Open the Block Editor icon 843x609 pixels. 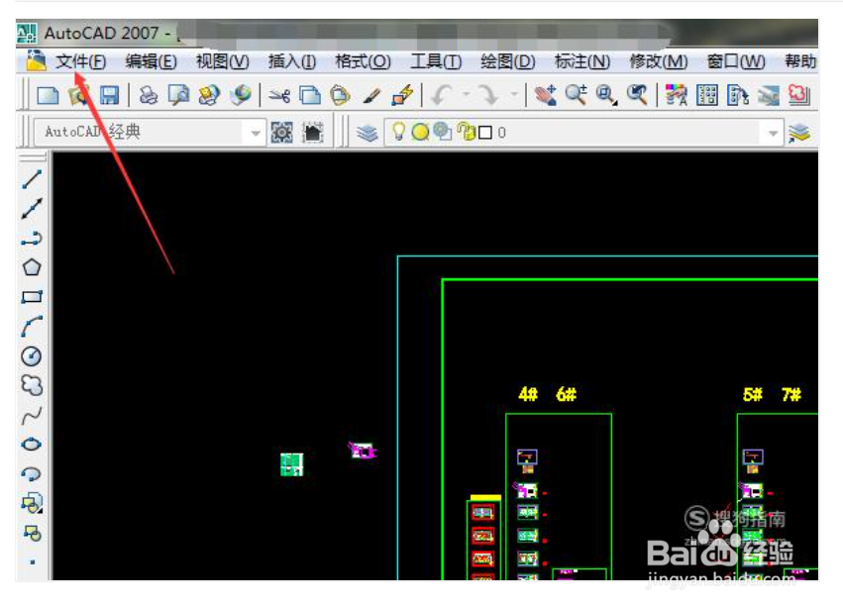[x=403, y=95]
